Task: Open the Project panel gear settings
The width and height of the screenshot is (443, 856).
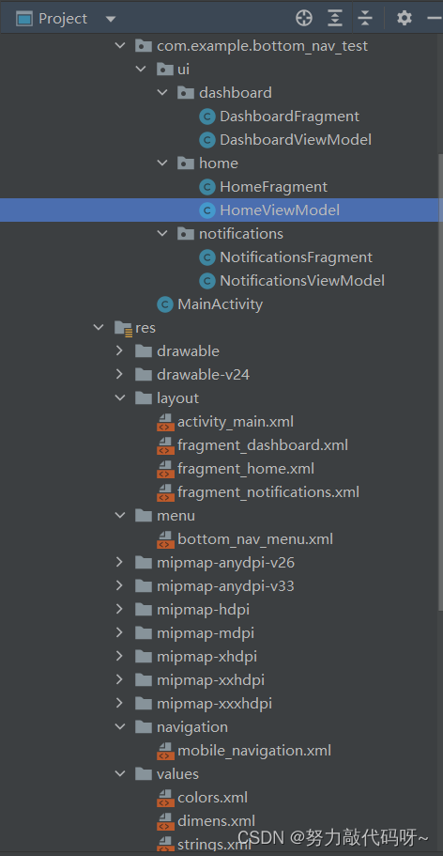Action: coord(405,19)
